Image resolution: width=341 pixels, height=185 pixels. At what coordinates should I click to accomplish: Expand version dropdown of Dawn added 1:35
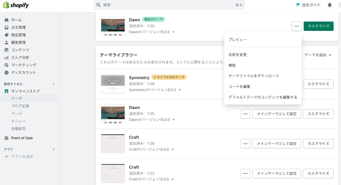174,120
